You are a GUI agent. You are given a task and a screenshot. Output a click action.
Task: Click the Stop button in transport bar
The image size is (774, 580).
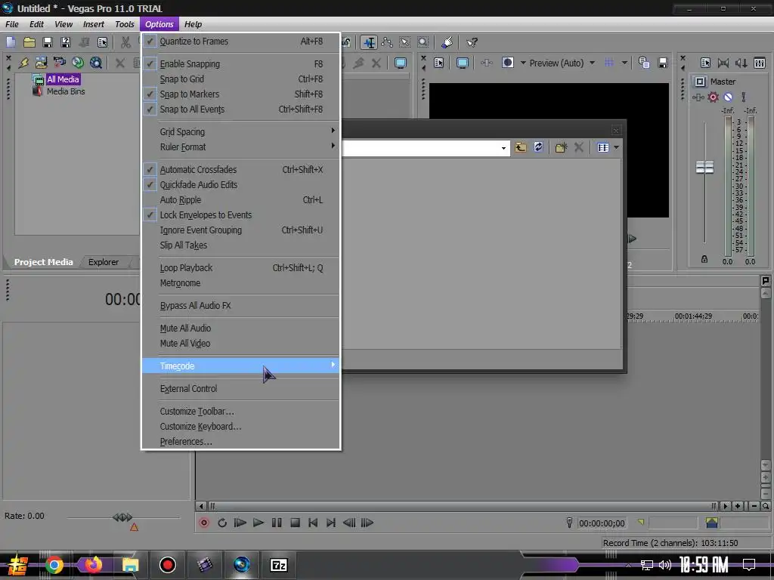click(296, 523)
